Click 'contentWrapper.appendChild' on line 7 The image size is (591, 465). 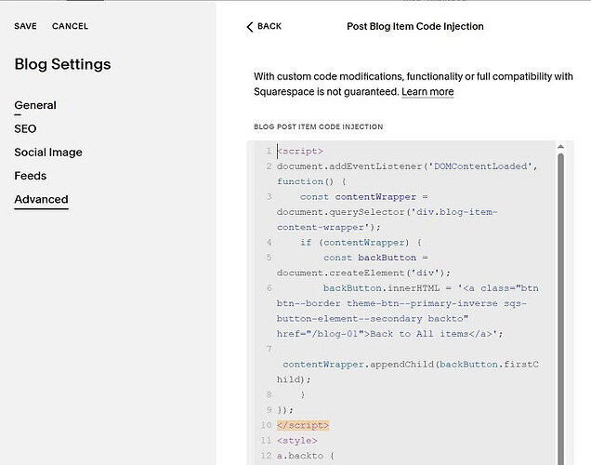358,365
